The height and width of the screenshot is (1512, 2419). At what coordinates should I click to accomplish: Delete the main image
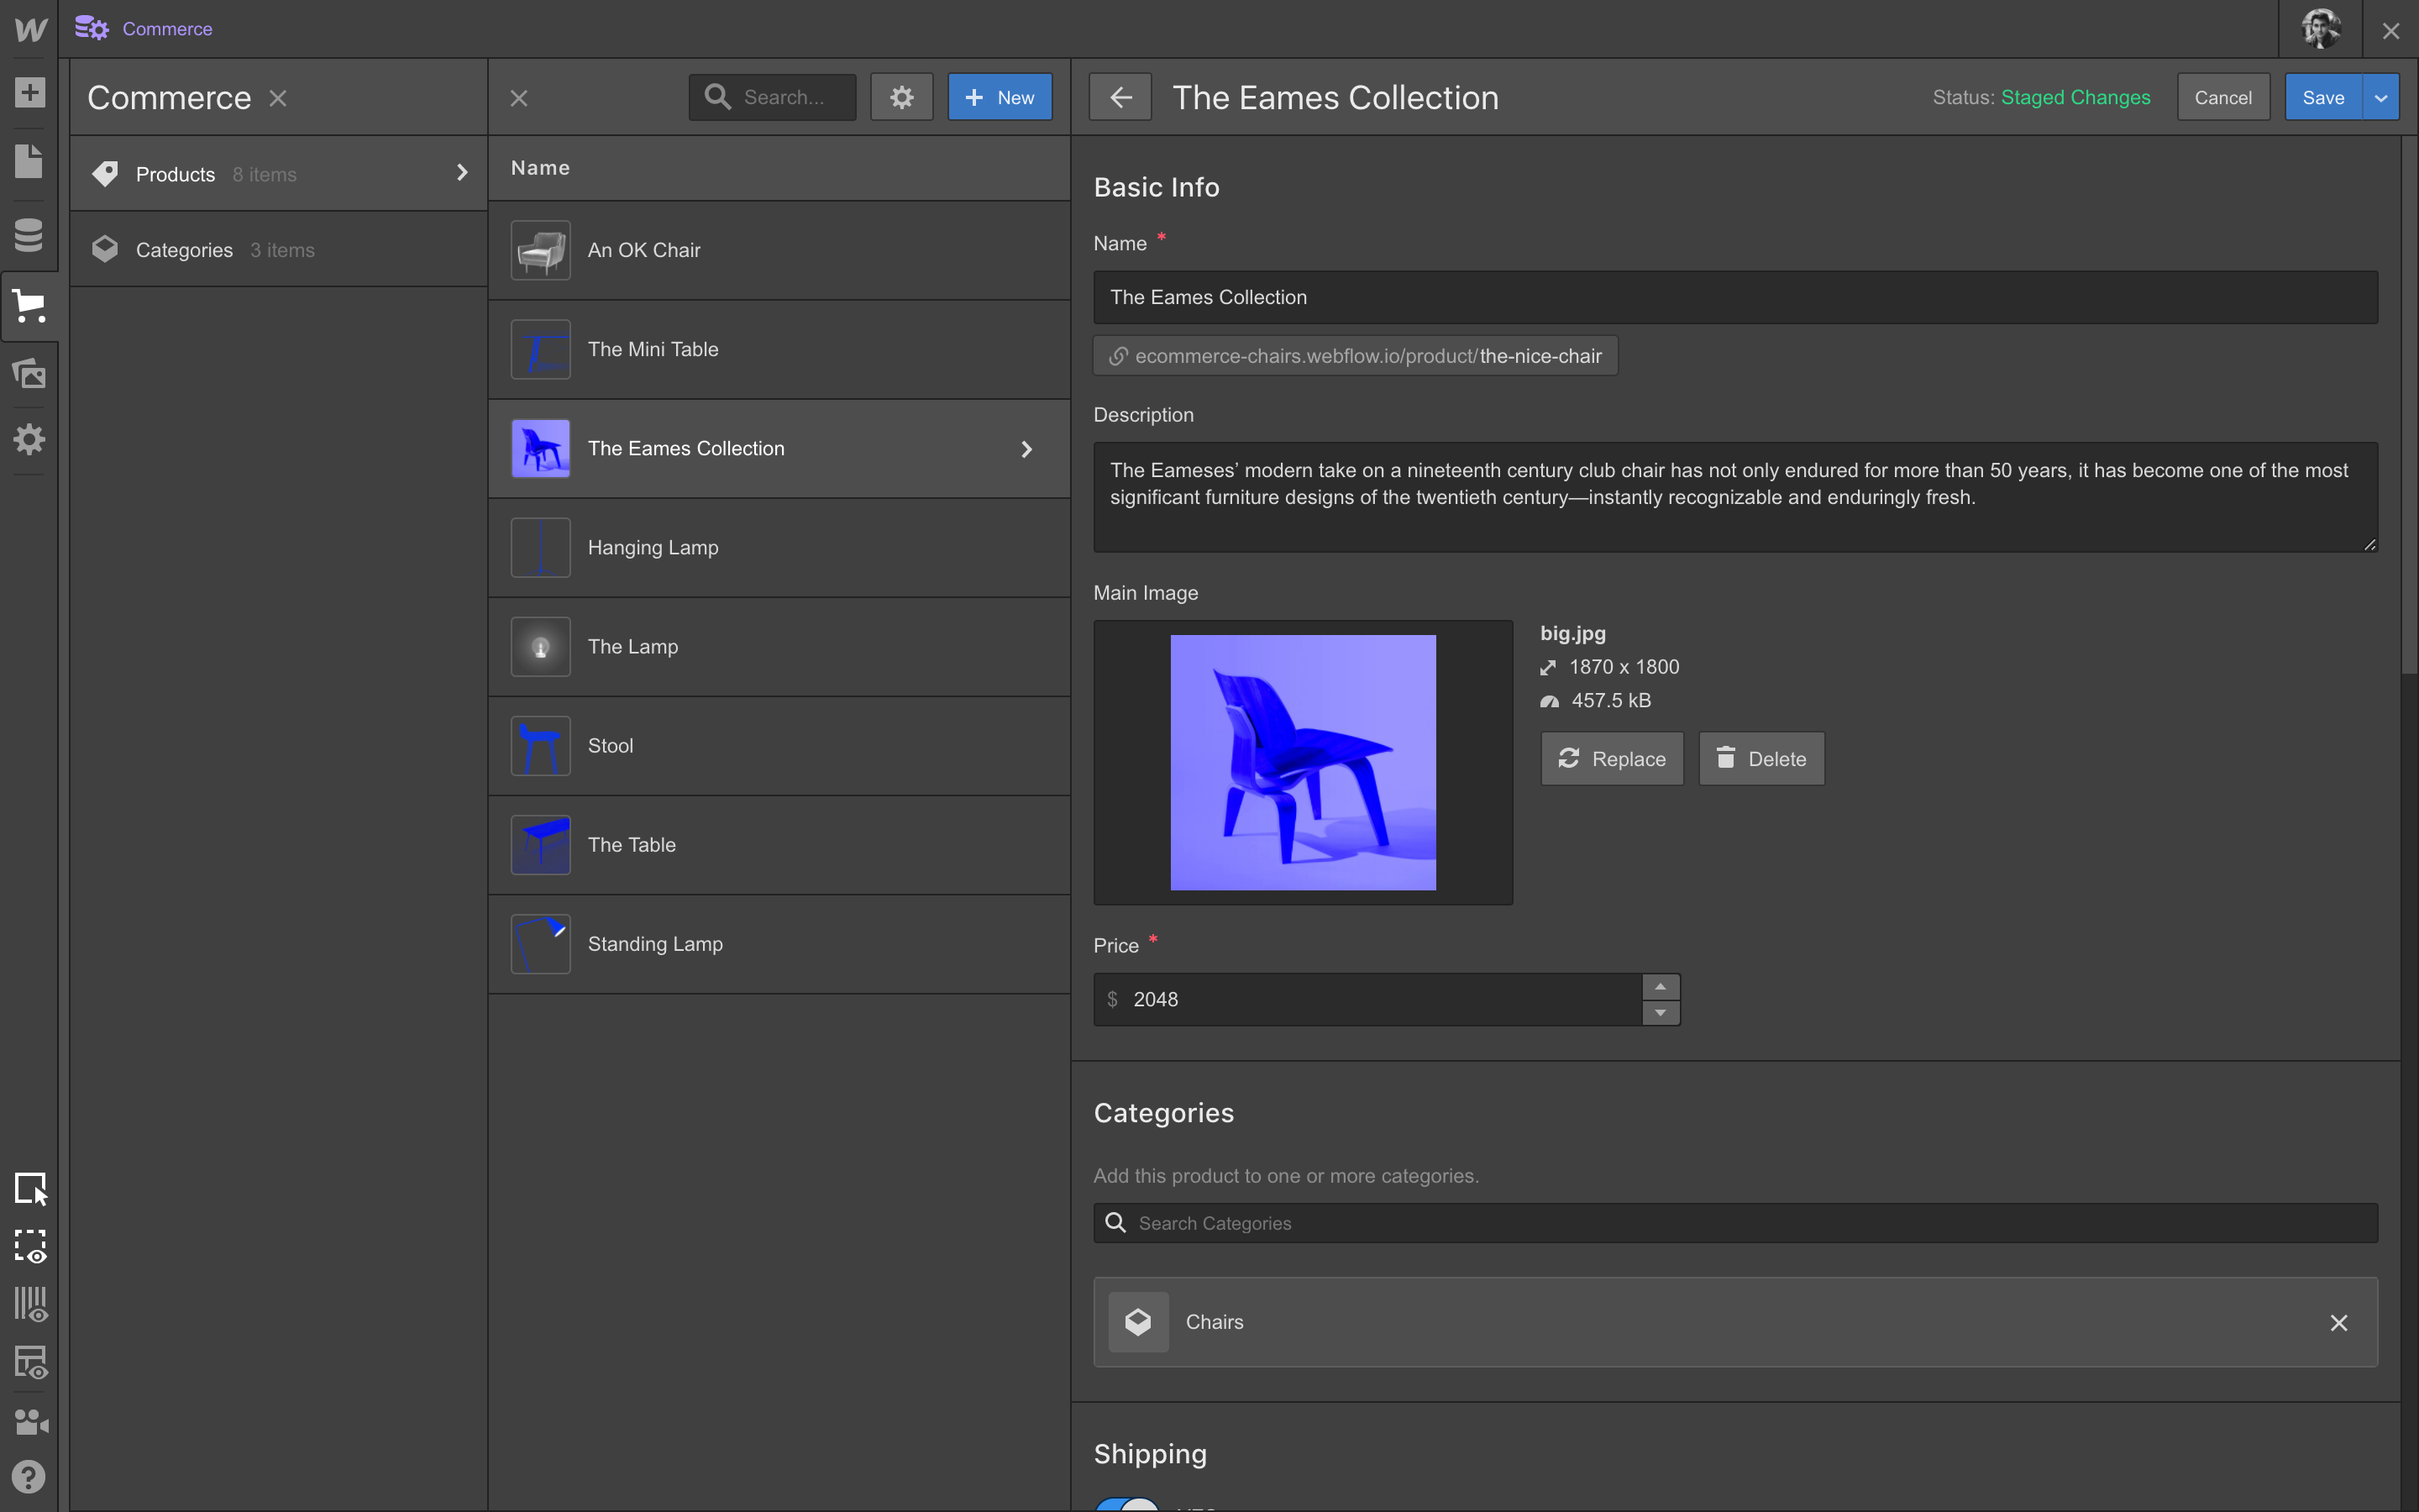pyautogui.click(x=1761, y=759)
